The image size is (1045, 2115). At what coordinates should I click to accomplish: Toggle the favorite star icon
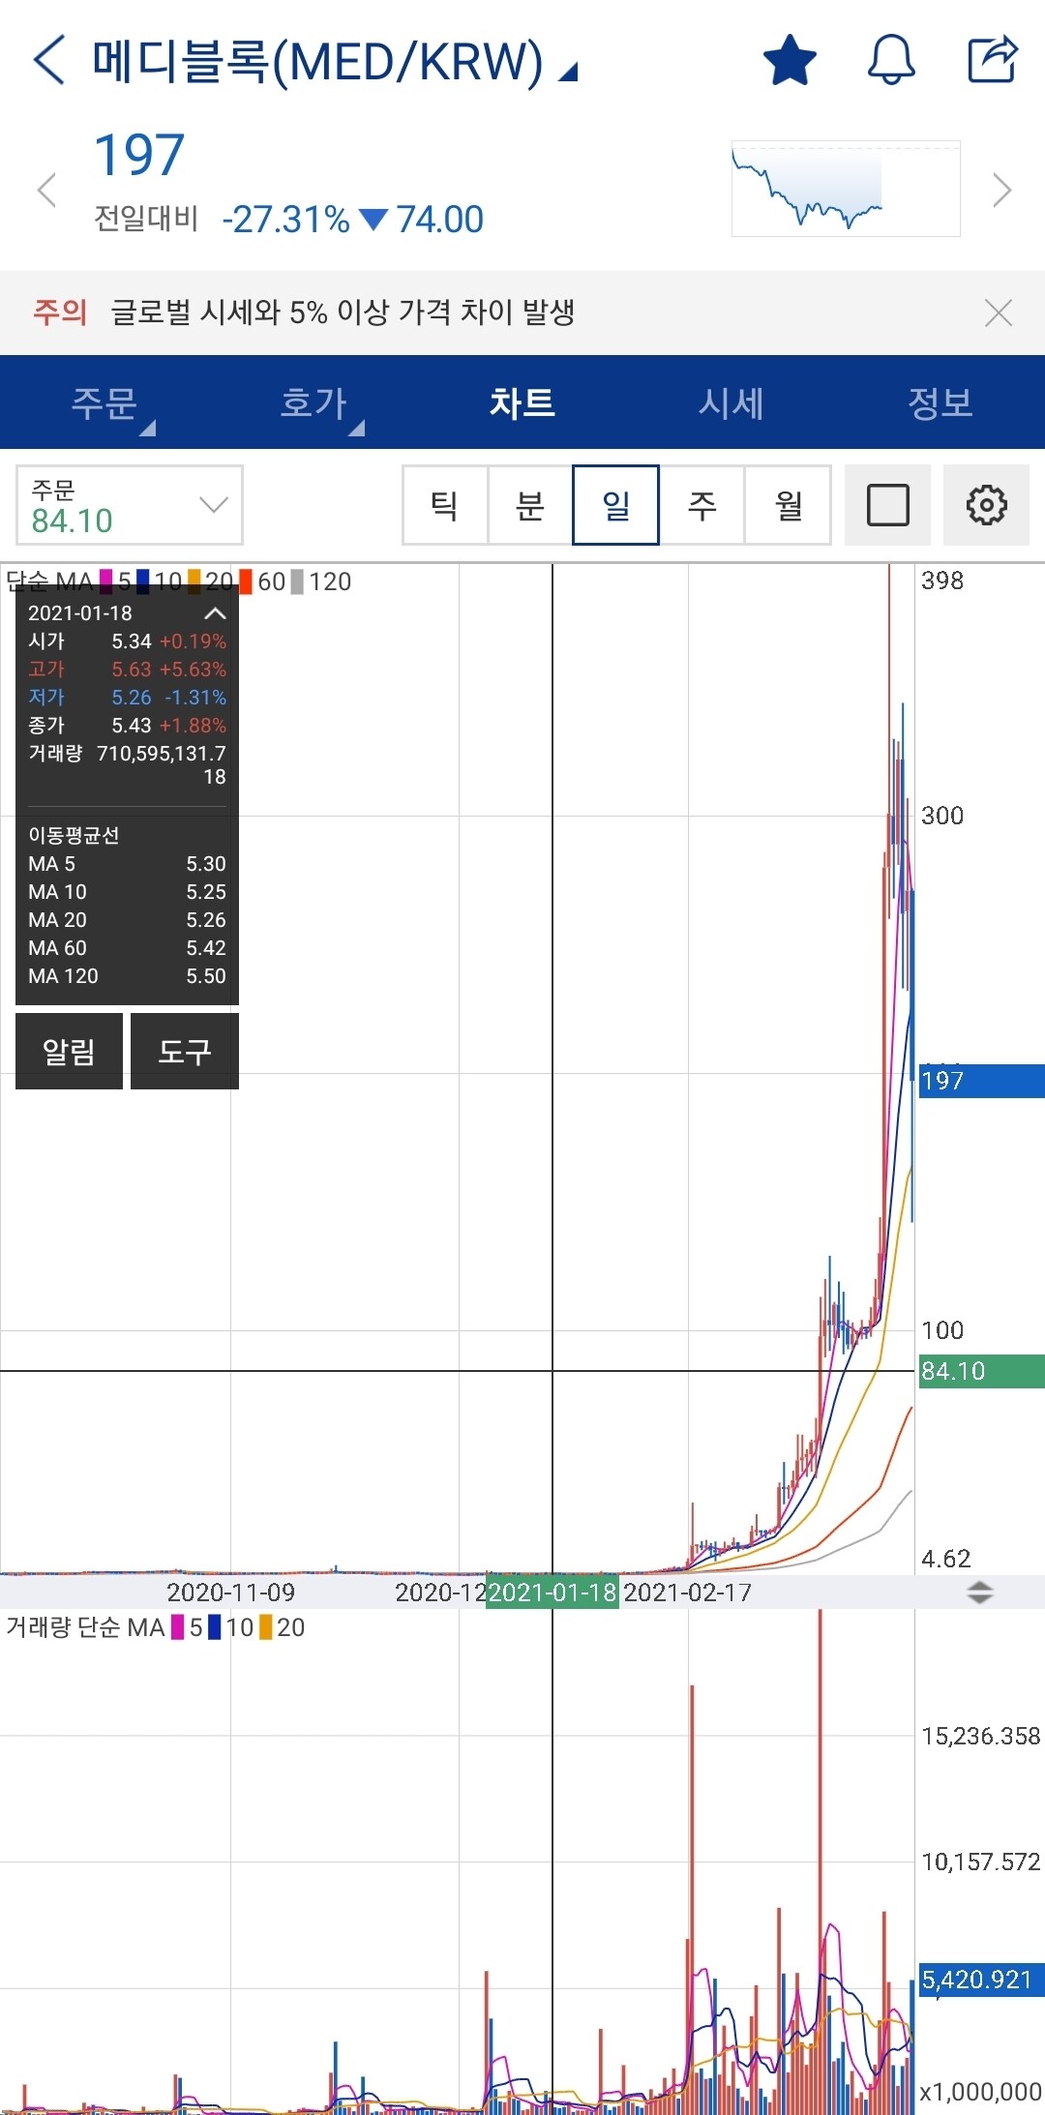(790, 60)
